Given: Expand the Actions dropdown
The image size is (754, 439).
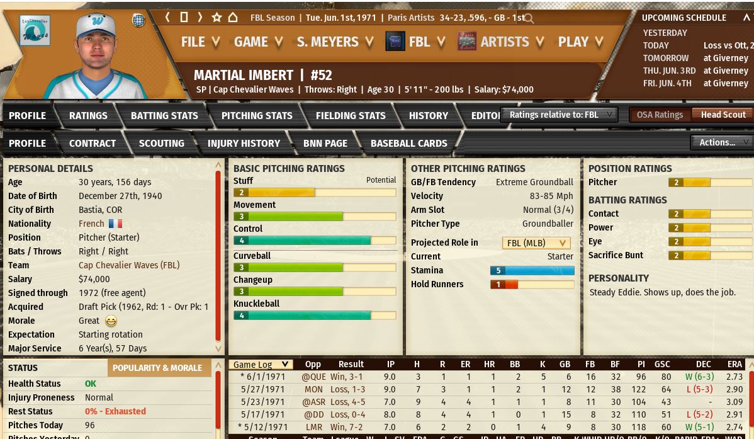Looking at the screenshot, I should [x=721, y=142].
